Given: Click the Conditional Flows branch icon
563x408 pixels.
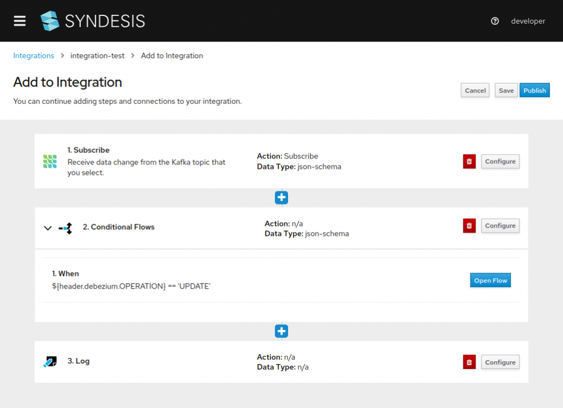Looking at the screenshot, I should pos(65,228).
